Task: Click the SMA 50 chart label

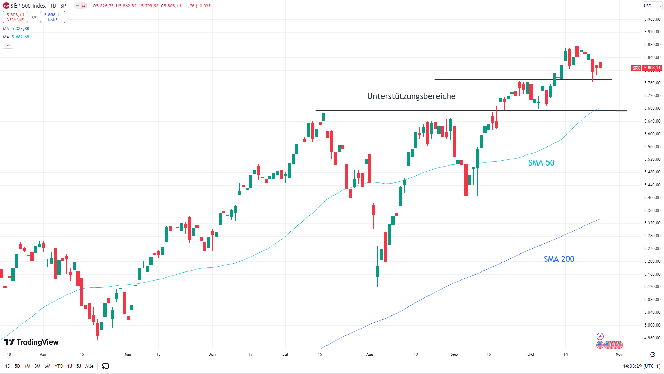Action: (541, 163)
